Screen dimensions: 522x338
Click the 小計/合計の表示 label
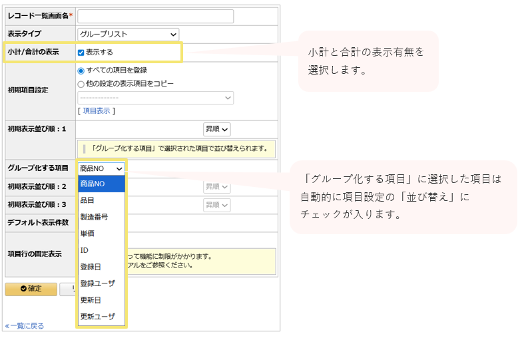(33, 52)
